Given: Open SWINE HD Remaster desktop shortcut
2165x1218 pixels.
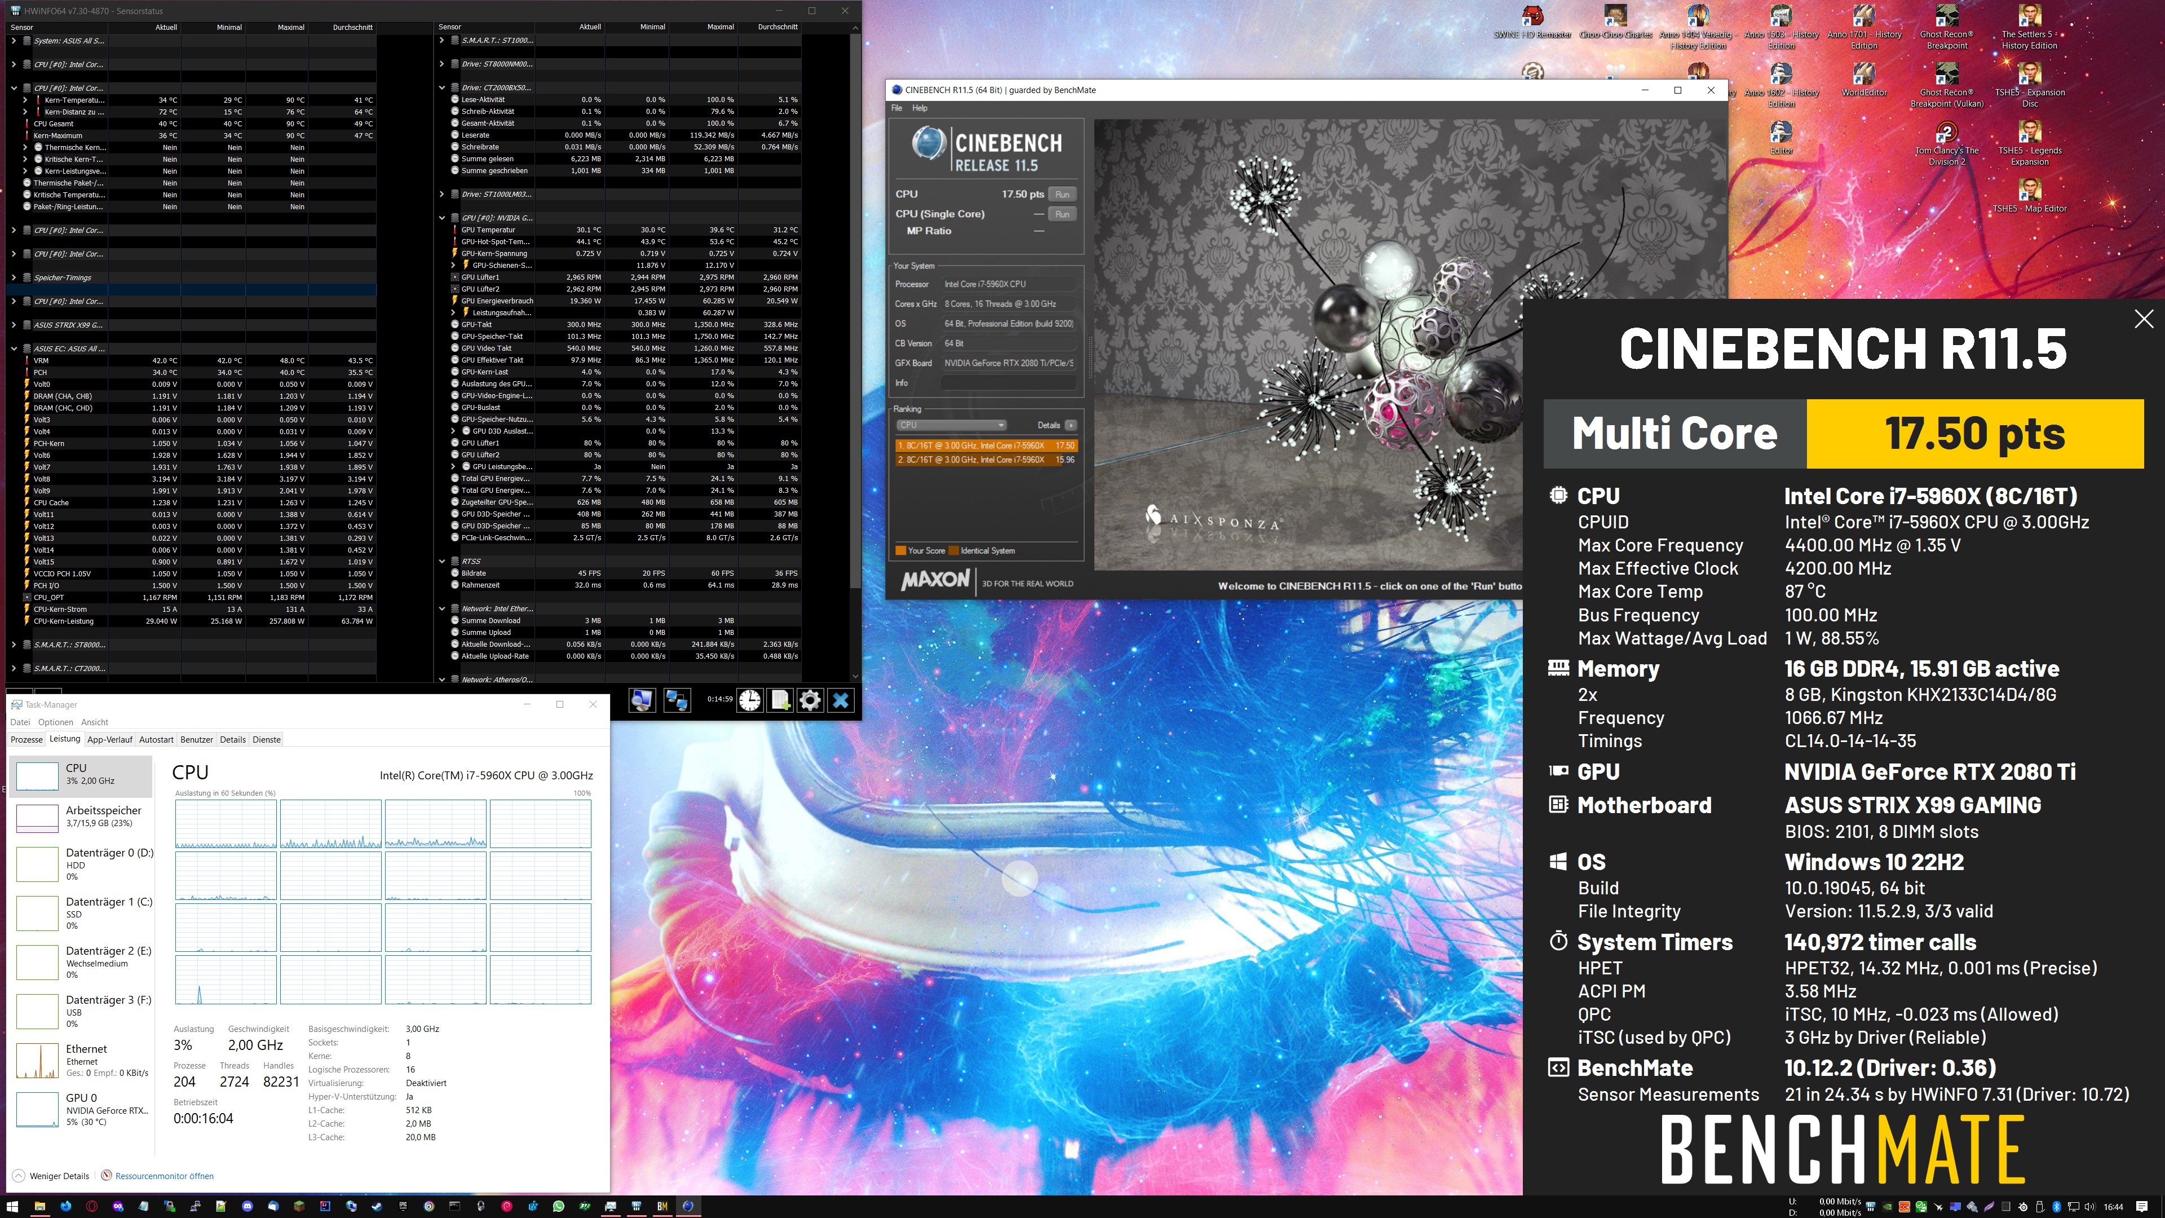Looking at the screenshot, I should point(1532,23).
